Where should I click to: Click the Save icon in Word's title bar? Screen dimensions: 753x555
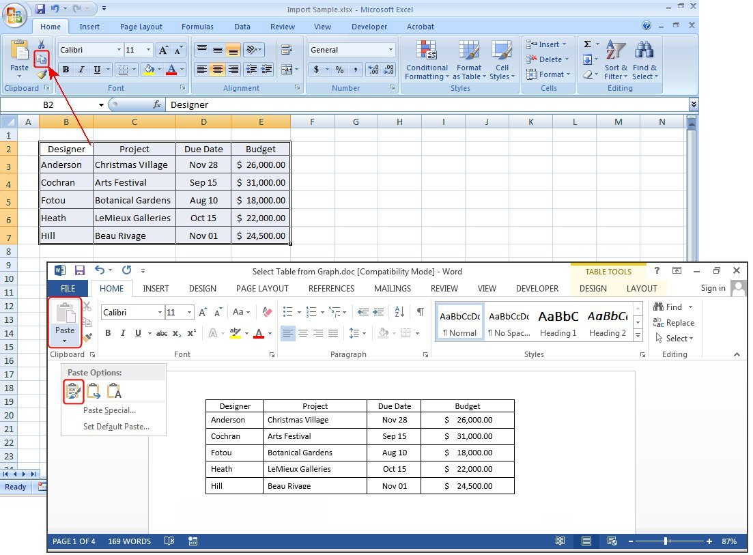pyautogui.click(x=79, y=271)
